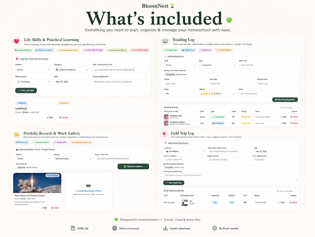315x237 pixels.
Task: Click the green heart next to What's included
Action: 229,20
